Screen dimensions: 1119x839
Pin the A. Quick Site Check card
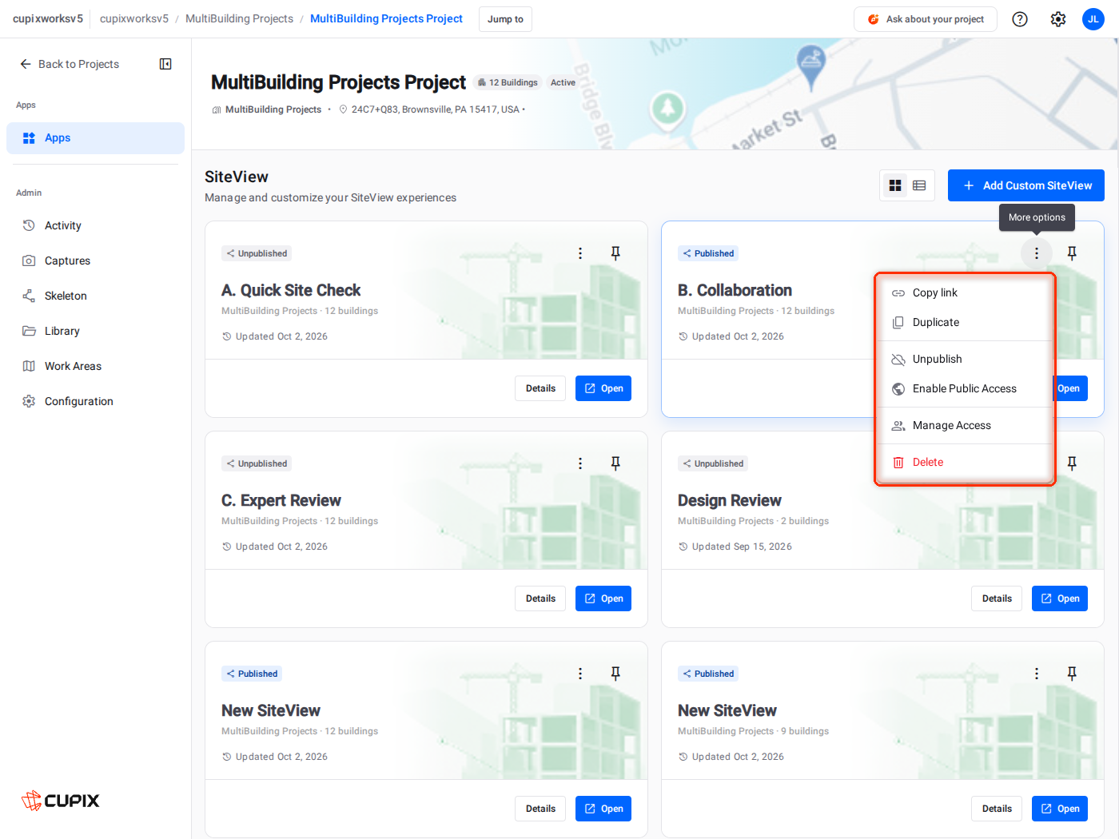point(615,253)
